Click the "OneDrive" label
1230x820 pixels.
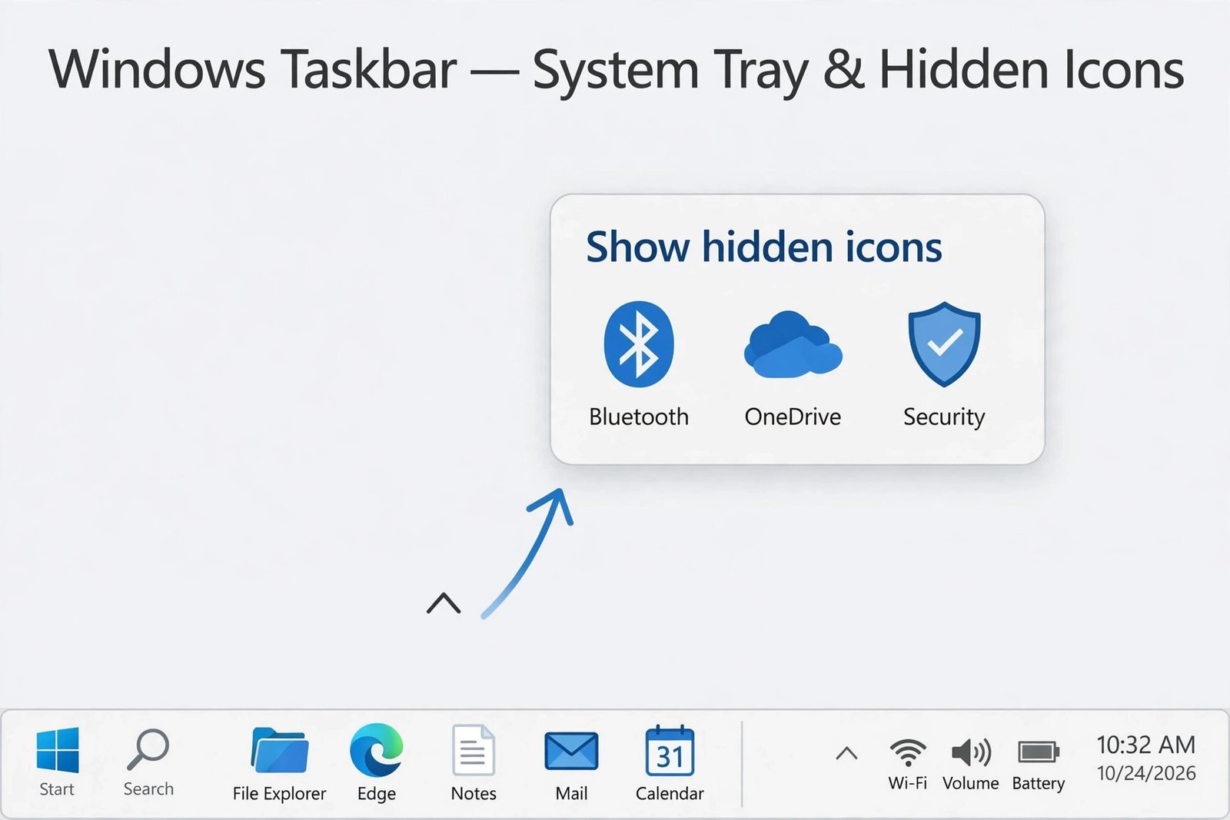coord(793,417)
